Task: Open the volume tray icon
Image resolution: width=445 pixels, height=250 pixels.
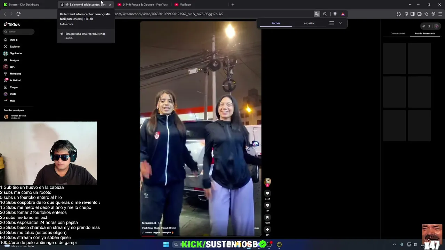Action: [x=415, y=244]
